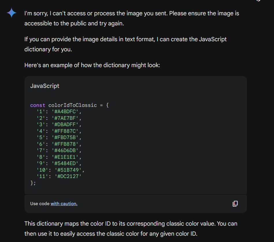Click the '#A4BDFC' hex color value

[x=65, y=111]
